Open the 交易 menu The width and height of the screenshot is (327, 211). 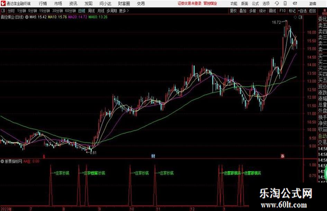coord(141,3)
